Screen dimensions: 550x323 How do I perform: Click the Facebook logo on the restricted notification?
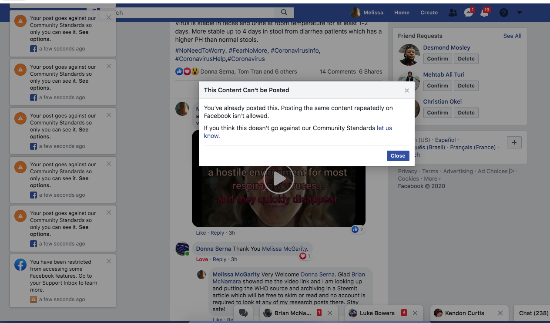click(x=20, y=265)
